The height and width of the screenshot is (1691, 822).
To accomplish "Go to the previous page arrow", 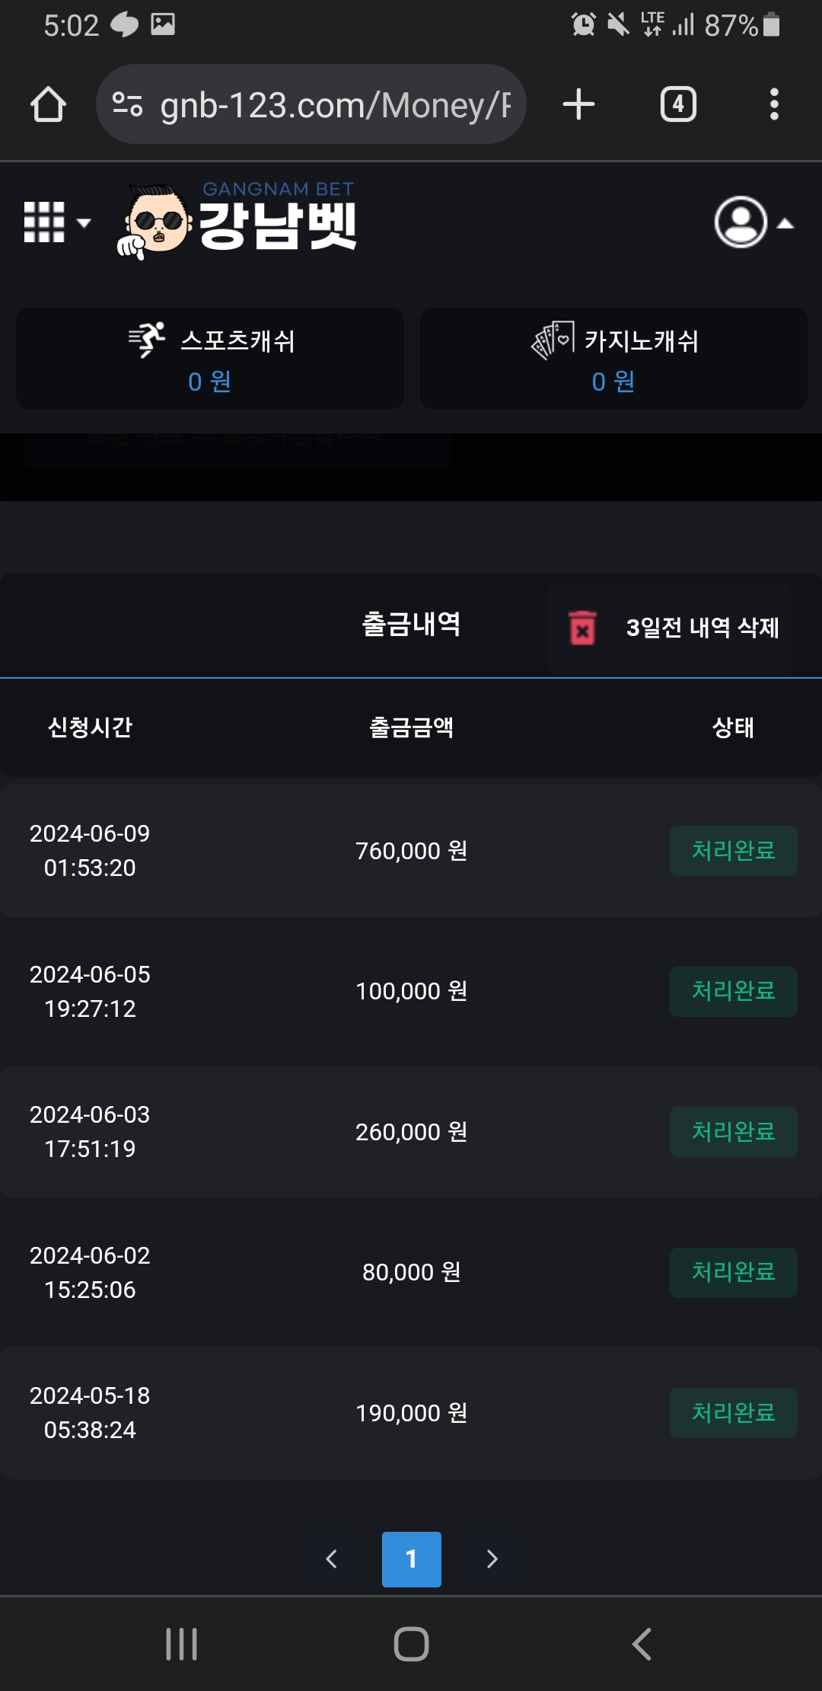I will [x=332, y=1559].
